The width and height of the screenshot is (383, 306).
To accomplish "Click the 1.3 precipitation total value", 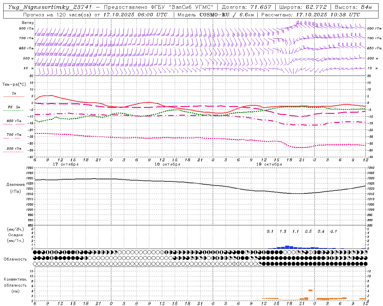I will 283,232.
